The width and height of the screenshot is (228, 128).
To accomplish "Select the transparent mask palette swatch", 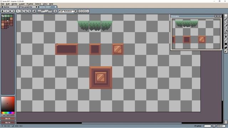I will (3, 16).
